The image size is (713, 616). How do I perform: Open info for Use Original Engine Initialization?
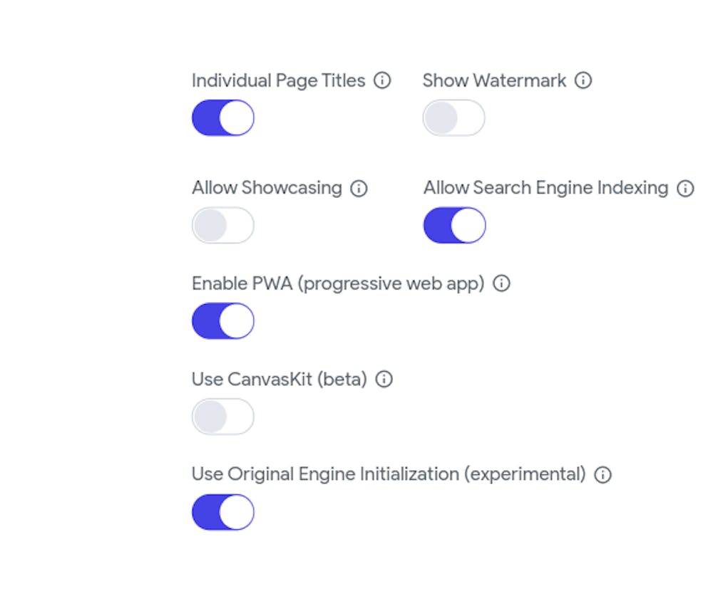click(603, 475)
